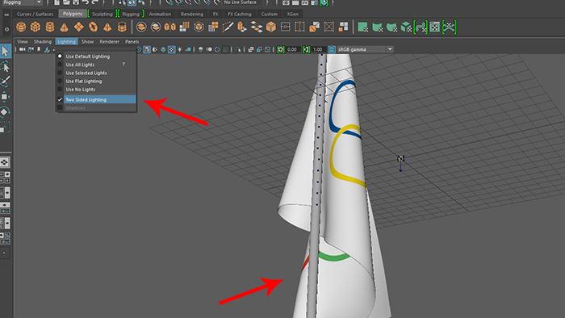Toggle the gamma button beside 1.00 field
This screenshot has height=318, width=565.
point(306,49)
